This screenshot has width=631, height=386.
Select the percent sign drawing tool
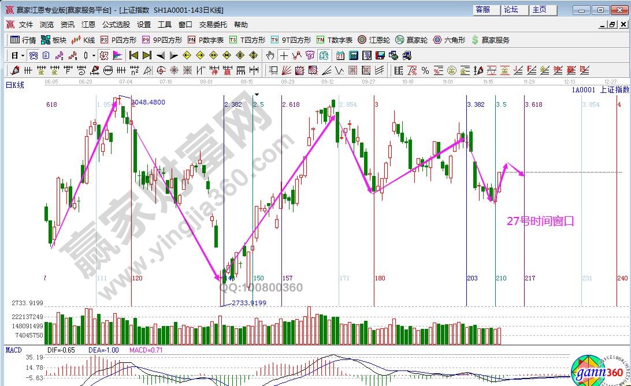coord(425,70)
